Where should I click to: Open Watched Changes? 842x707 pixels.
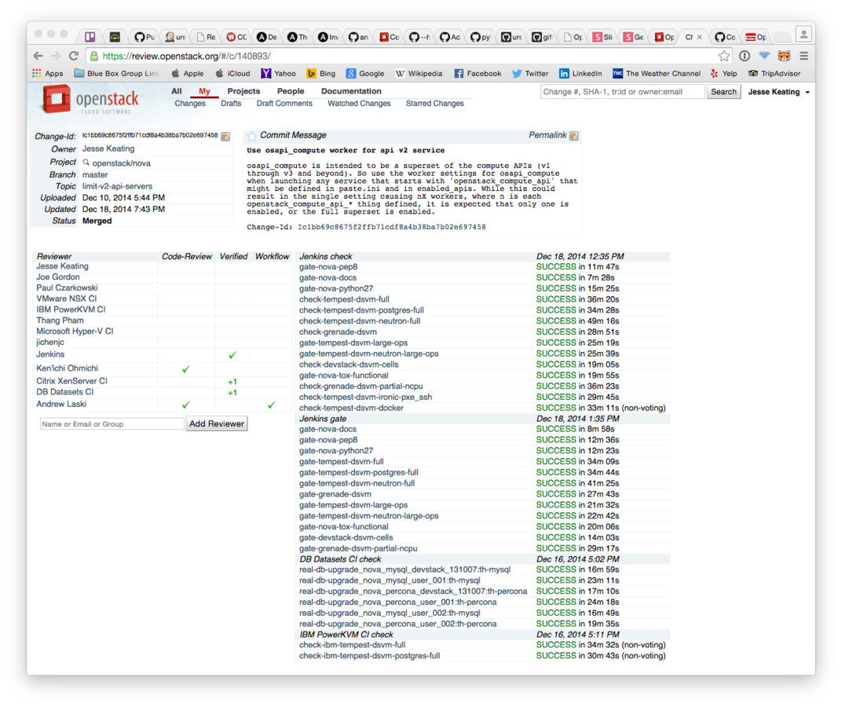[x=359, y=103]
